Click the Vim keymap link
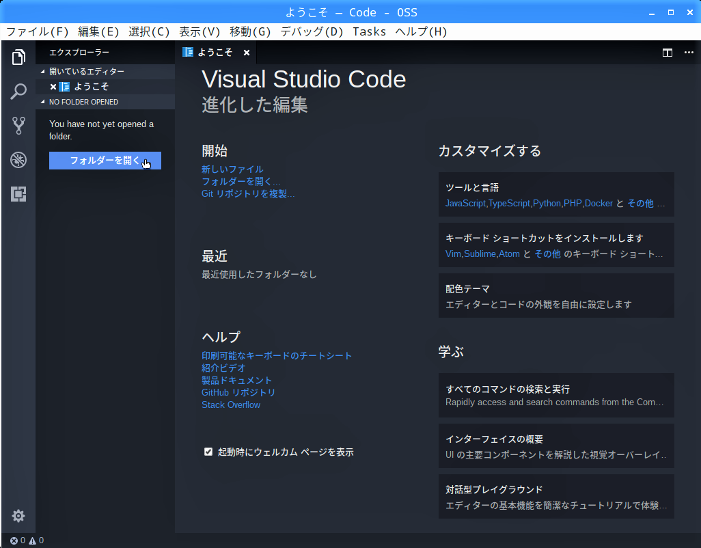The width and height of the screenshot is (701, 548). point(453,254)
